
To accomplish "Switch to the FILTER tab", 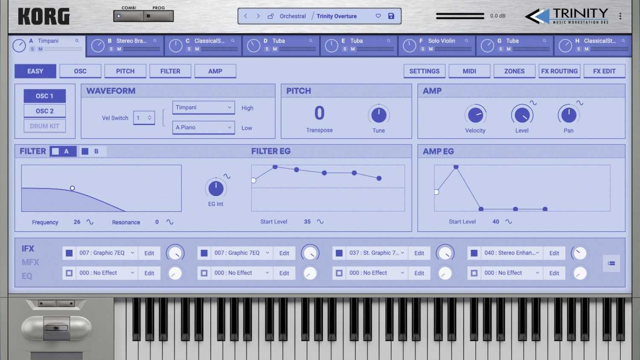I will tap(170, 71).
